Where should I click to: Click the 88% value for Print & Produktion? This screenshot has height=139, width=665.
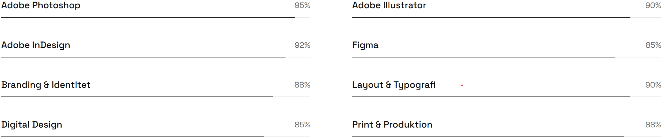tap(653, 125)
